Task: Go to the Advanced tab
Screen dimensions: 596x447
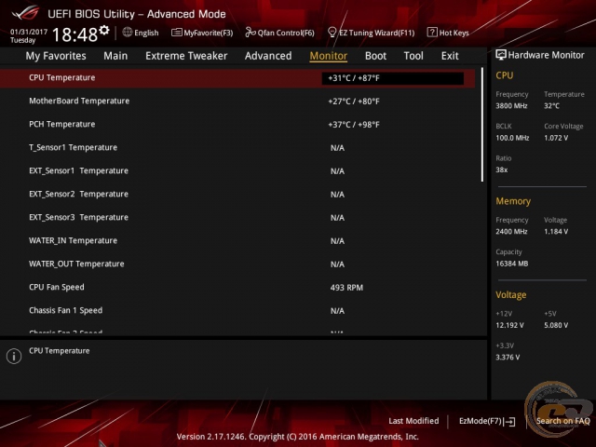Action: point(268,56)
